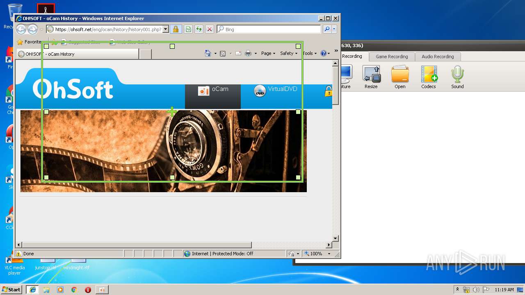Click the OhSoft logo
The width and height of the screenshot is (525, 295).
point(73,89)
